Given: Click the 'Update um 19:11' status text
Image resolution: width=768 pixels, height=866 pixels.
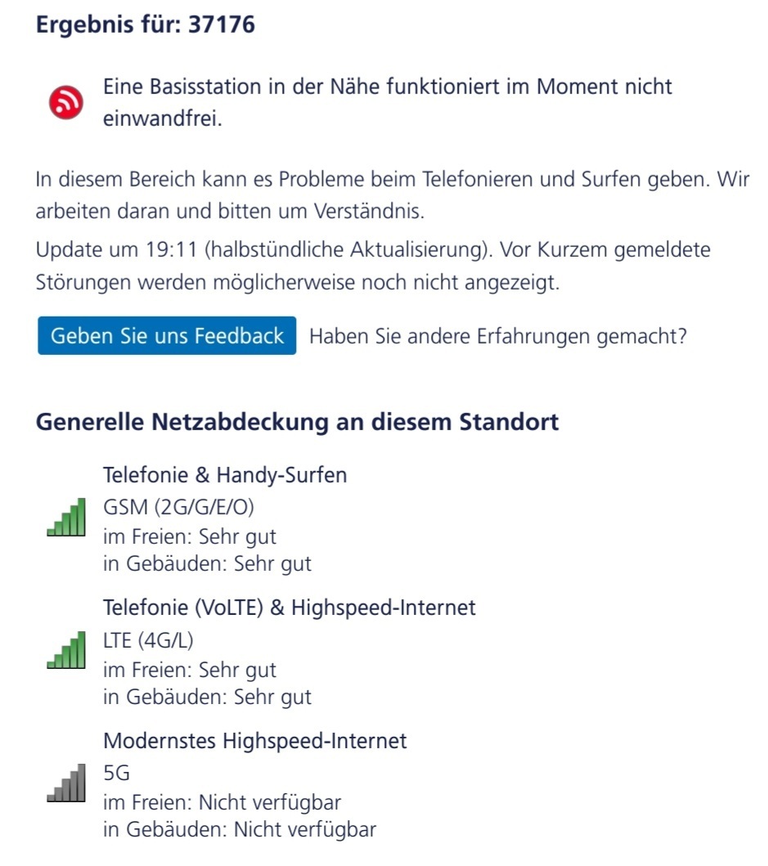Looking at the screenshot, I should [x=373, y=266].
